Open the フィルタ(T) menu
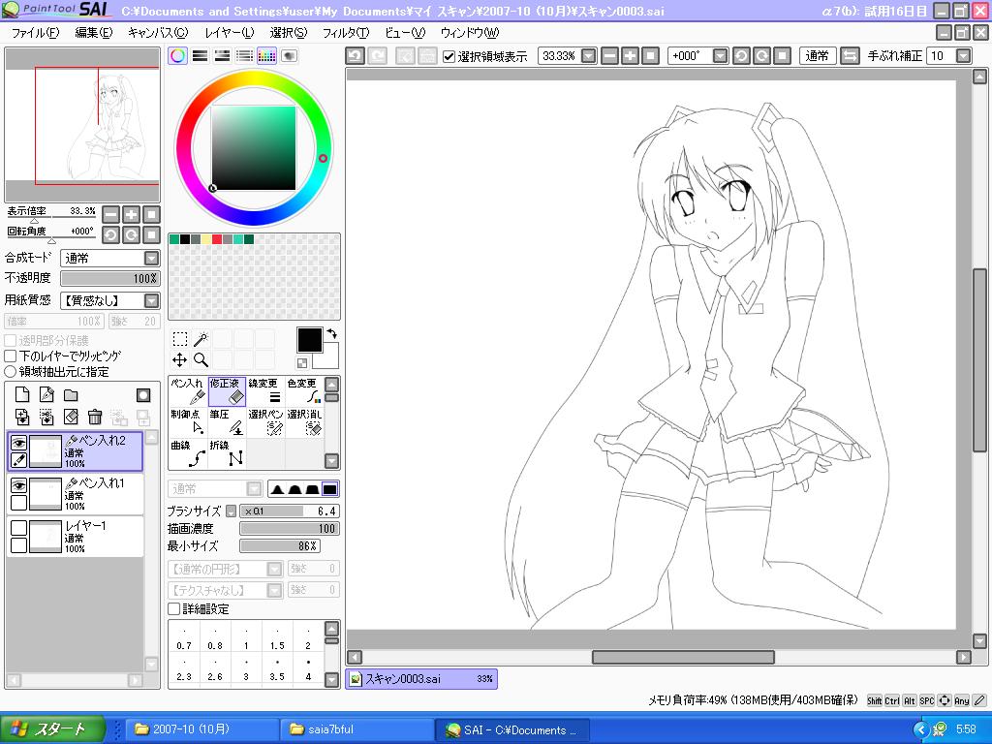Screen dimensions: 992x744 pyautogui.click(x=346, y=32)
